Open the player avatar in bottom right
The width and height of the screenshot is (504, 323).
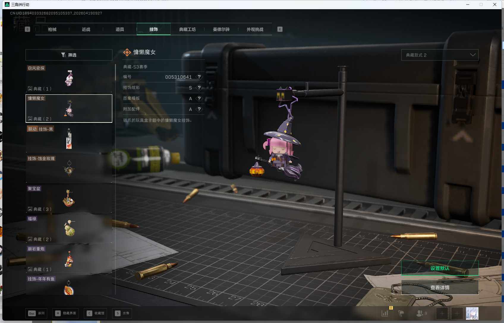472,313
